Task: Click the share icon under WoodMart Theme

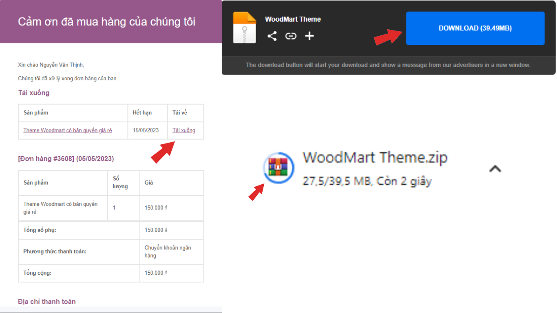Action: [x=272, y=36]
